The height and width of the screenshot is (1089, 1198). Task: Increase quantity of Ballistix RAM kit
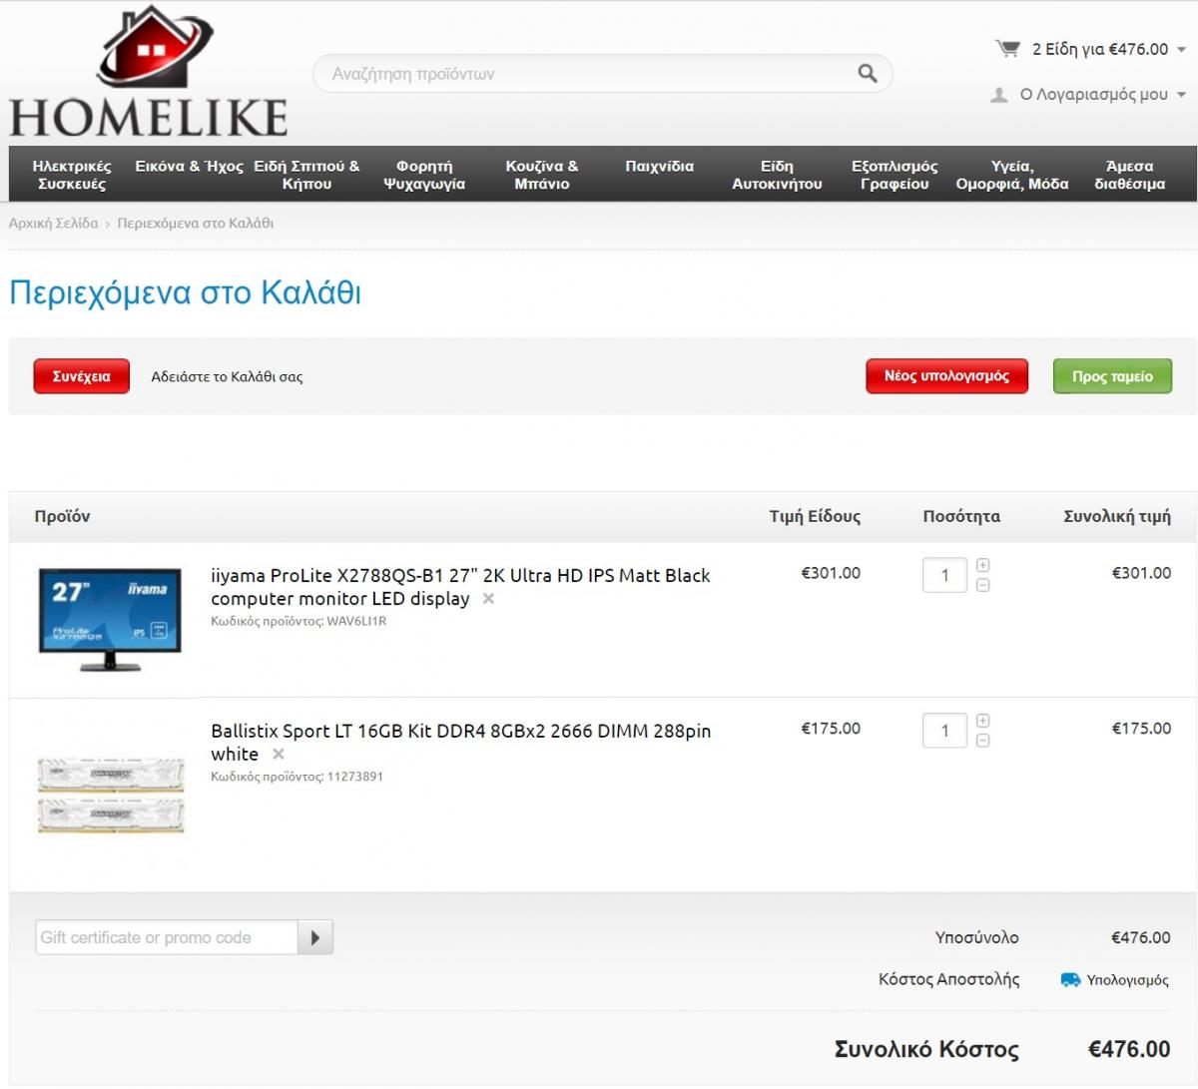pos(982,721)
